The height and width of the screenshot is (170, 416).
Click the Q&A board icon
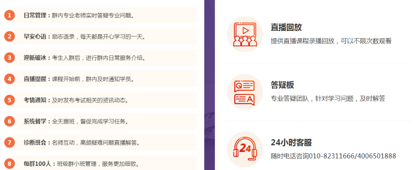pos(245,92)
